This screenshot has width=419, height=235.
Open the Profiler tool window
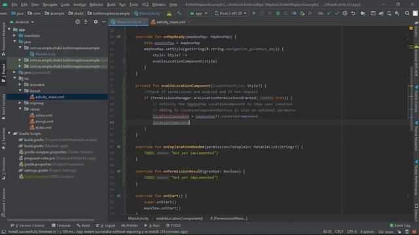[130, 226]
